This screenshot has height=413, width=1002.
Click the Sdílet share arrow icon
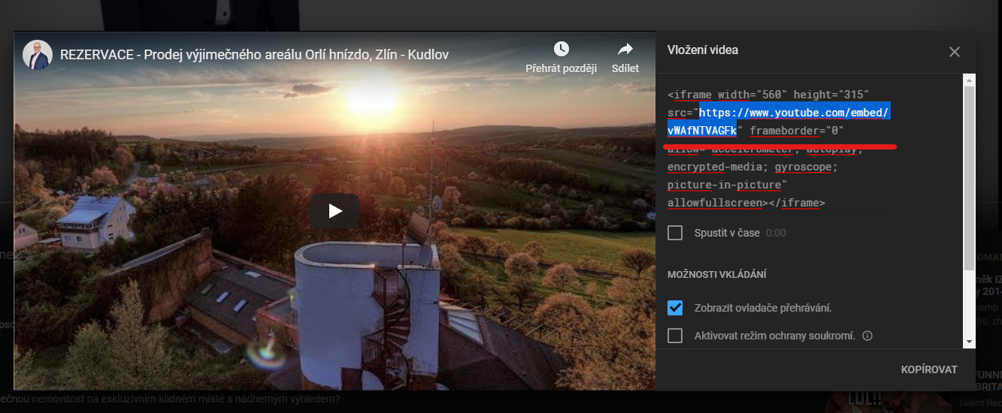click(625, 49)
